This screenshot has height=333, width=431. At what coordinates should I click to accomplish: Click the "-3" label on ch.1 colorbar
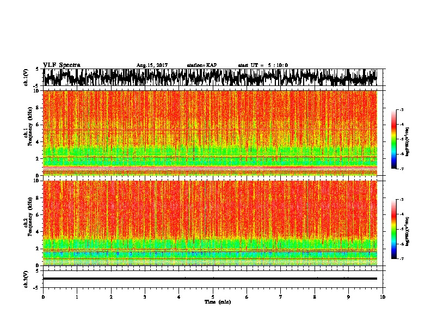(x=401, y=109)
